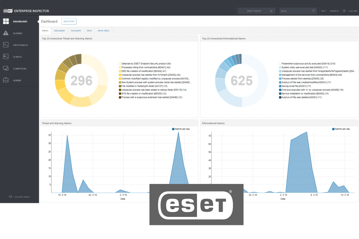
Task: Toggle Alarms per day in Informational Alarms chart
Action: point(341,129)
